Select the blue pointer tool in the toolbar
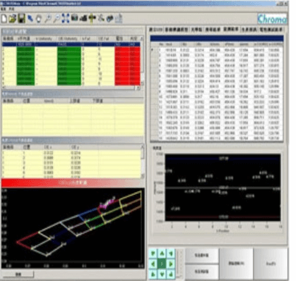Screen dimensions: 296x281 [x=30, y=19]
